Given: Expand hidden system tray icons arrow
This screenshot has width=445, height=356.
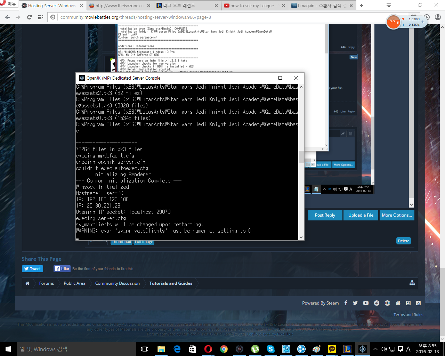Looking at the screenshot, I should [375, 349].
